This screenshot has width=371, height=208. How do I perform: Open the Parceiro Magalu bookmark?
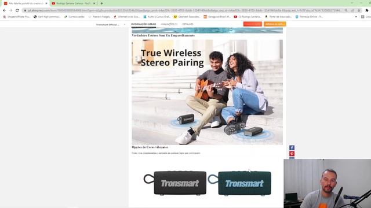click(x=99, y=17)
